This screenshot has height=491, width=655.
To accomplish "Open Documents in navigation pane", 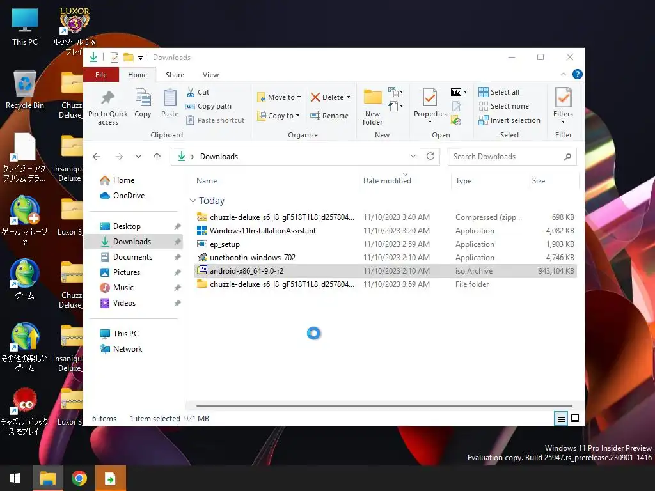I will point(126,257).
